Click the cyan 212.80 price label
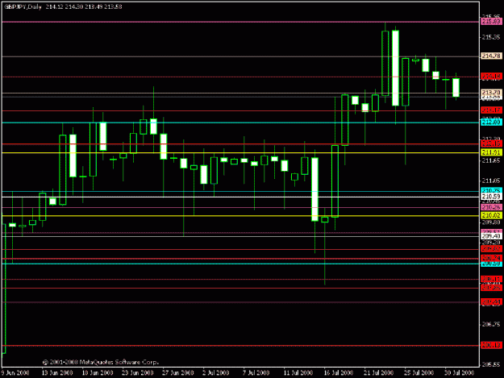Screen dimensions: 504x378 pos(491,122)
